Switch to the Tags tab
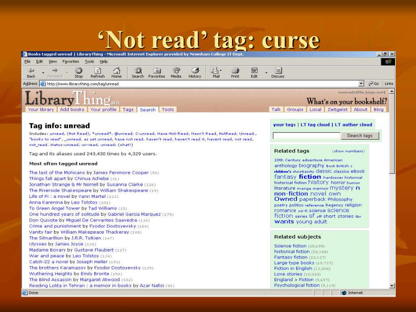This screenshot has width=416, height=312. [x=128, y=109]
